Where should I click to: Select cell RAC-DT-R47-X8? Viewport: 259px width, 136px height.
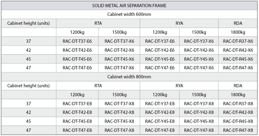pyautogui.click(x=238, y=130)
